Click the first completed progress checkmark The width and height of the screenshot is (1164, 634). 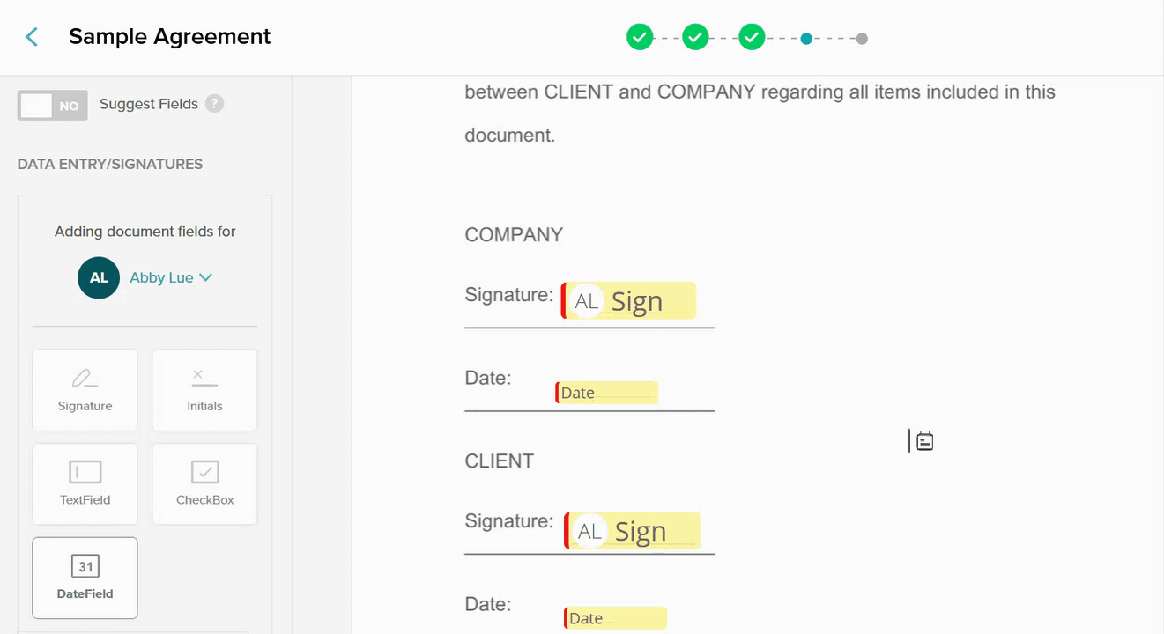point(640,37)
